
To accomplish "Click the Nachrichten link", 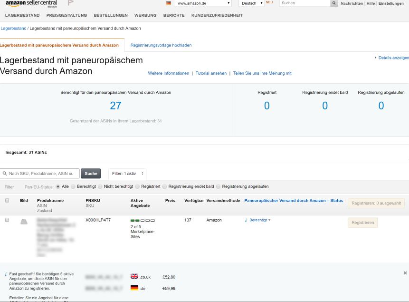I will (352, 3).
